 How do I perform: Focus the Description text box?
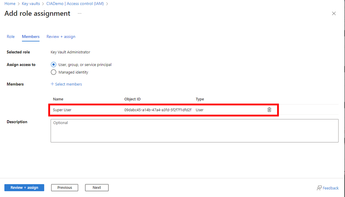pyautogui.click(x=194, y=130)
